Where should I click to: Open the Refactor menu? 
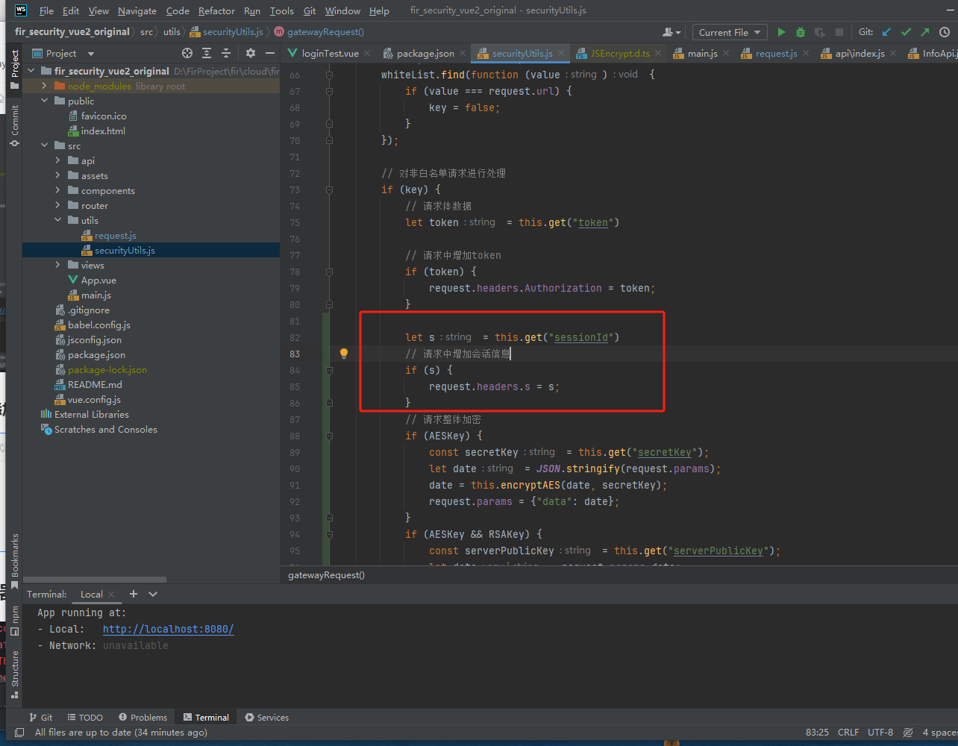[216, 10]
